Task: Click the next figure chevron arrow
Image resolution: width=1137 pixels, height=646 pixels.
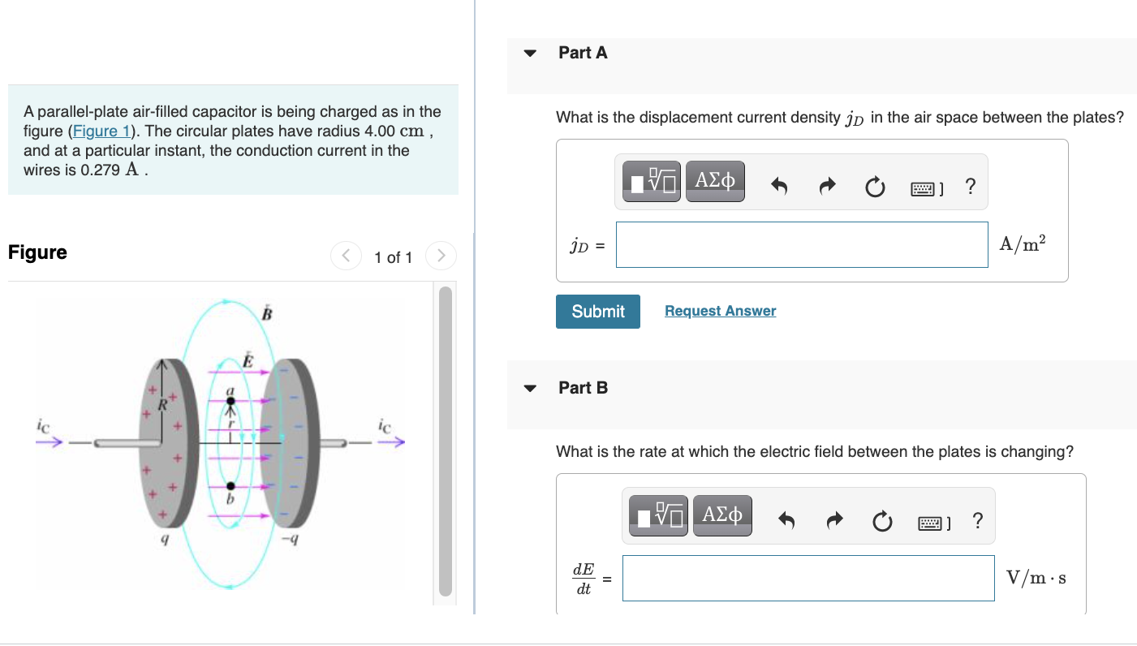Action: pyautogui.click(x=441, y=256)
